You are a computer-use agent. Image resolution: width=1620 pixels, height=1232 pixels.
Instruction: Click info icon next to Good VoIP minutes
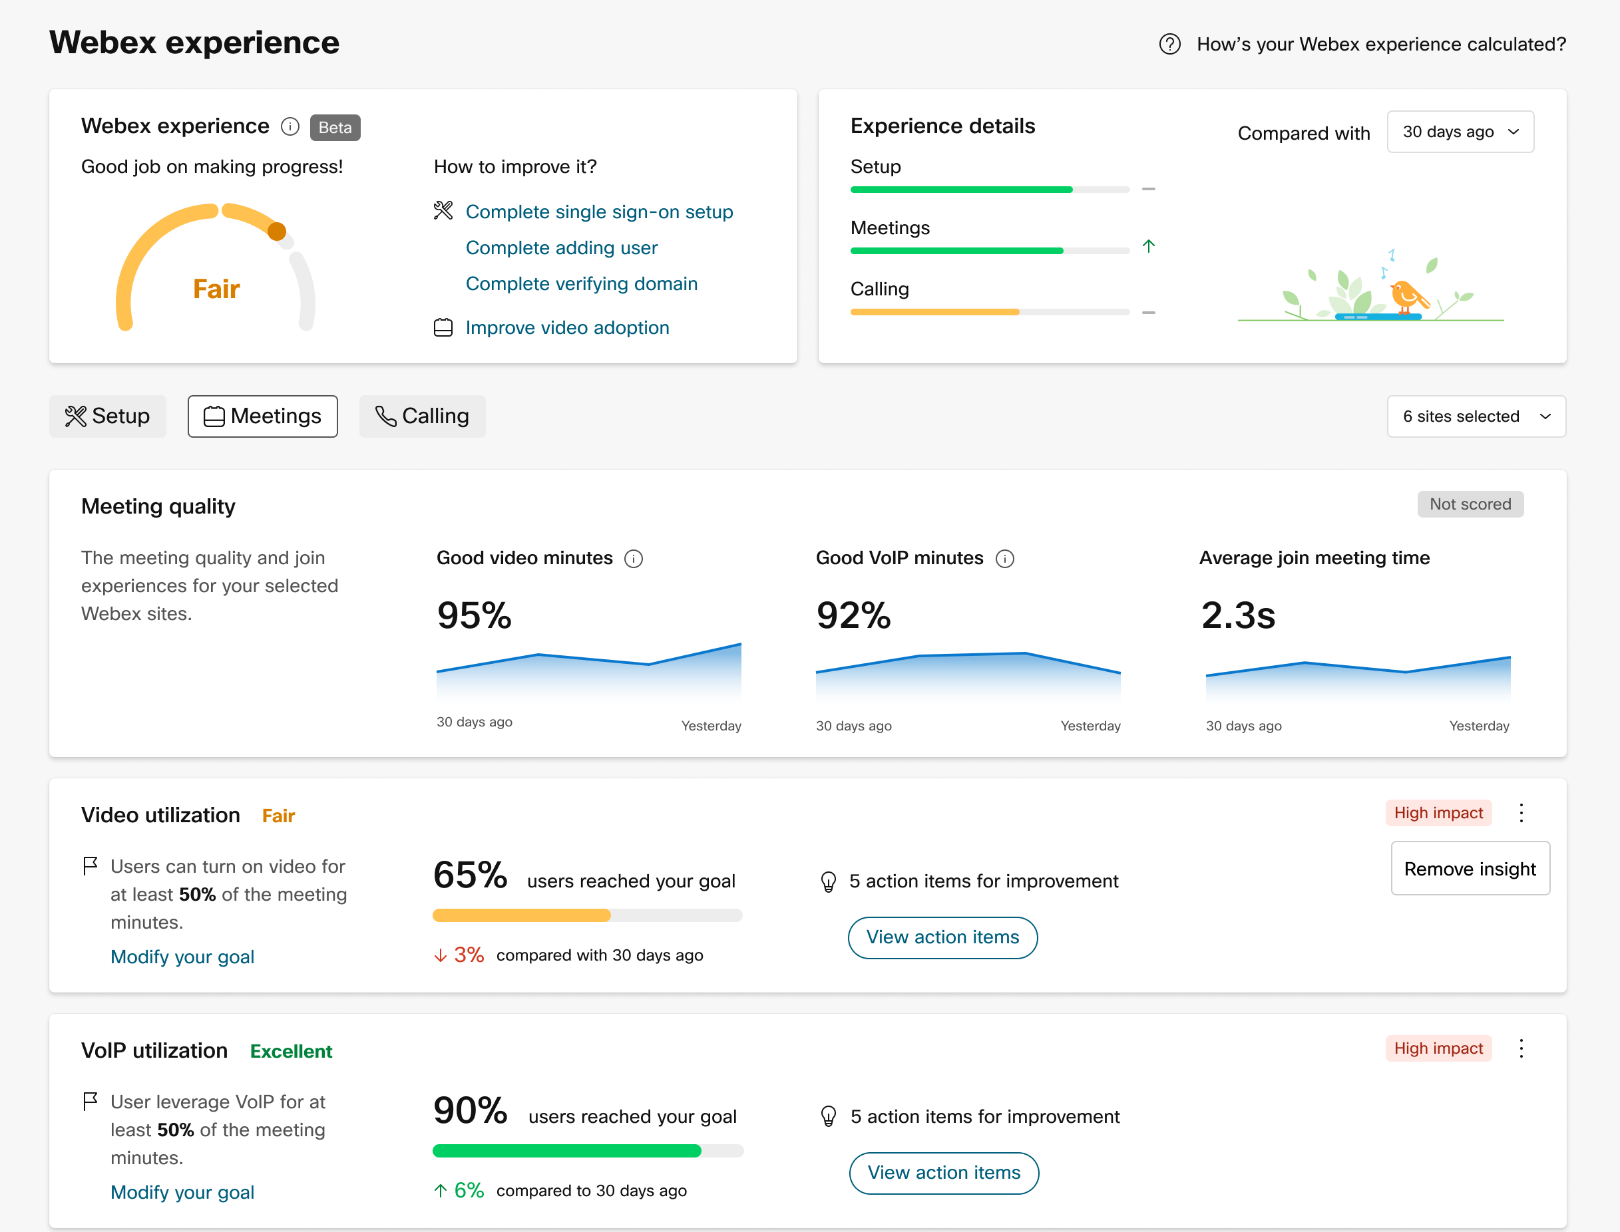pyautogui.click(x=1004, y=559)
